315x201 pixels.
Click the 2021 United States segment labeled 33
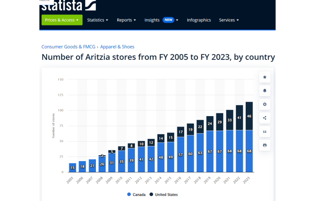click(229, 120)
